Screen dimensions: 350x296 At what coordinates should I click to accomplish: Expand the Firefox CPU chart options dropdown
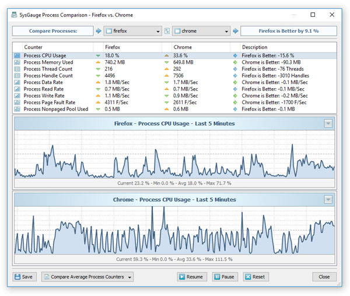point(328,123)
